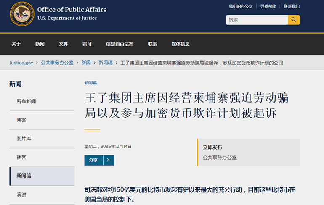Viewport: 324px width, 205px height.
Task: Open the 文件 navigation menu
Action: 64,44
